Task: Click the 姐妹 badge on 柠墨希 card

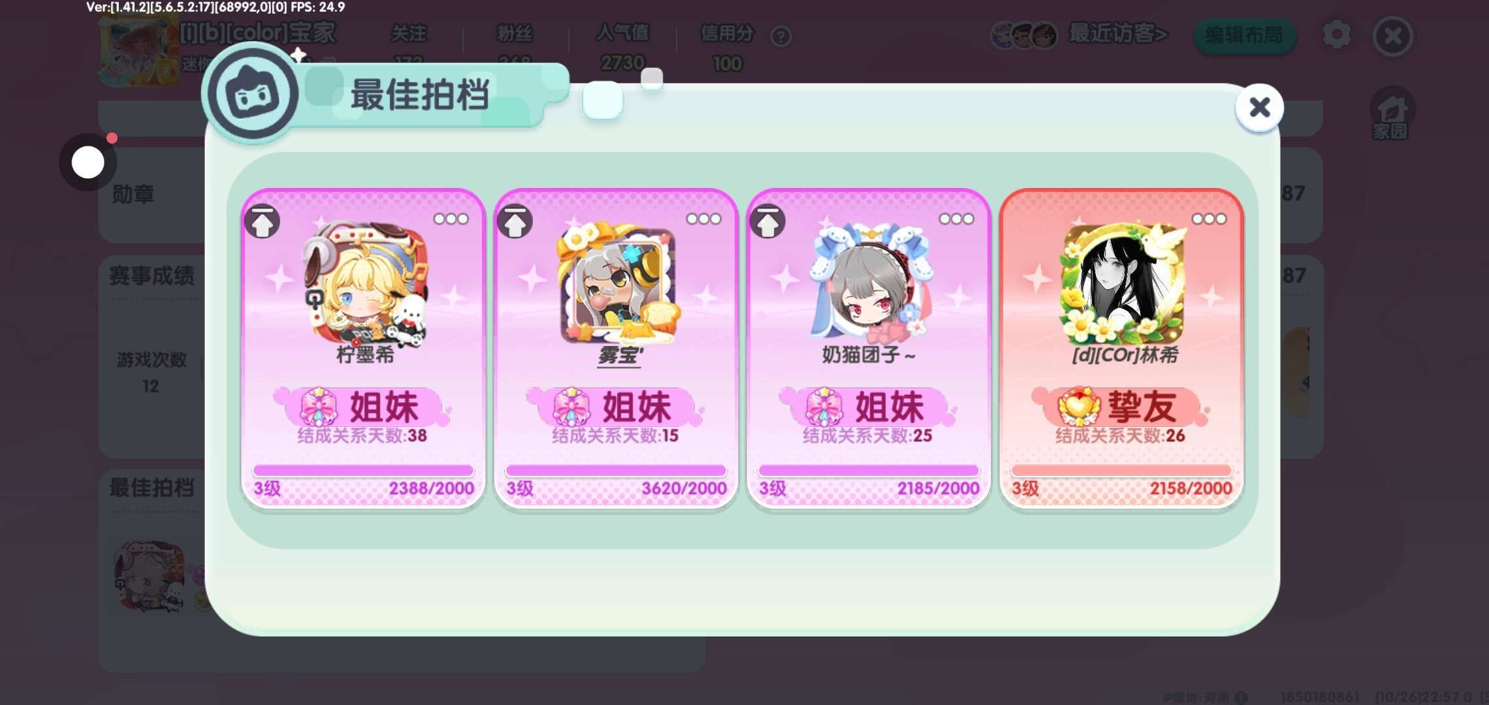Action: tap(362, 407)
